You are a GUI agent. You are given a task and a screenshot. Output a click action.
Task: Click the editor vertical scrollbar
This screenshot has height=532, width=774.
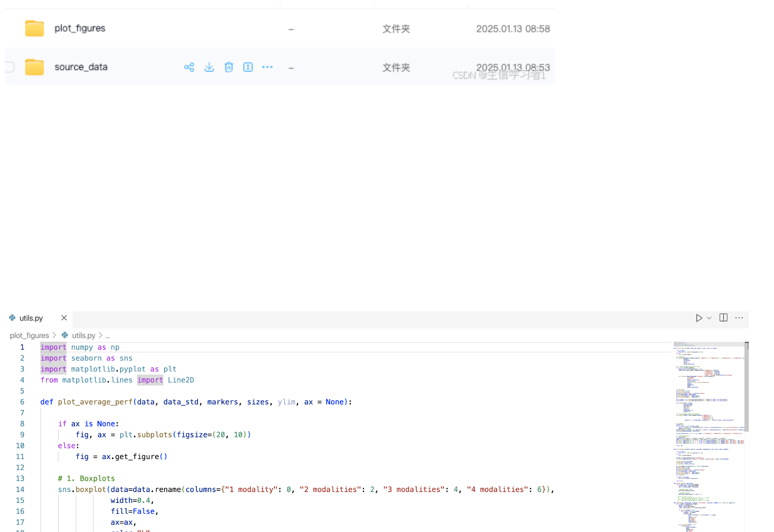point(746,386)
